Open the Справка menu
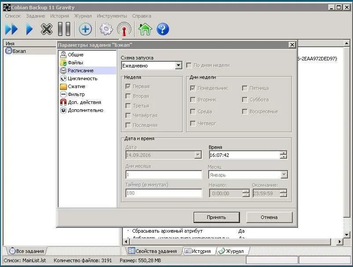Screen dimensions: 353x267 click(x=142, y=16)
